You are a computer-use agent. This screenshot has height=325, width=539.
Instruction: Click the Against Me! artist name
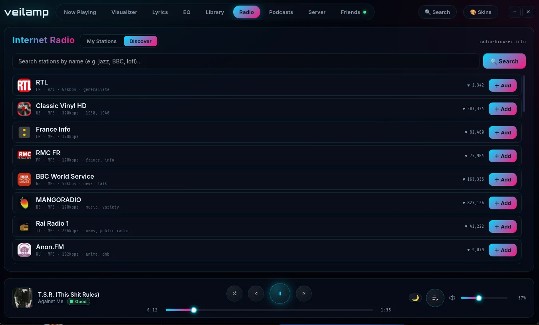[x=51, y=301]
